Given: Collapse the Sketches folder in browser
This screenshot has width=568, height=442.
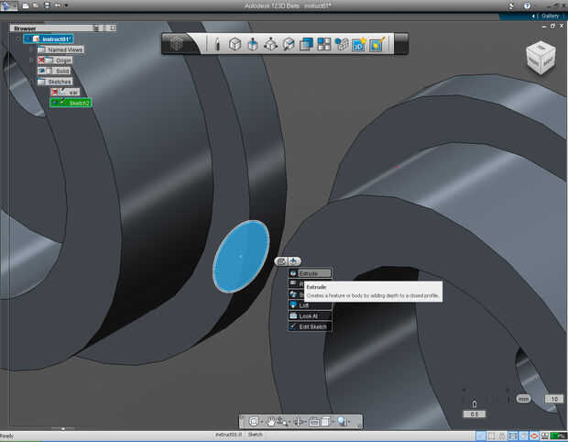Looking at the screenshot, I should pyautogui.click(x=31, y=82).
